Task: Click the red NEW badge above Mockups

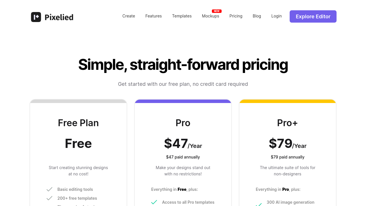Action: point(216,11)
